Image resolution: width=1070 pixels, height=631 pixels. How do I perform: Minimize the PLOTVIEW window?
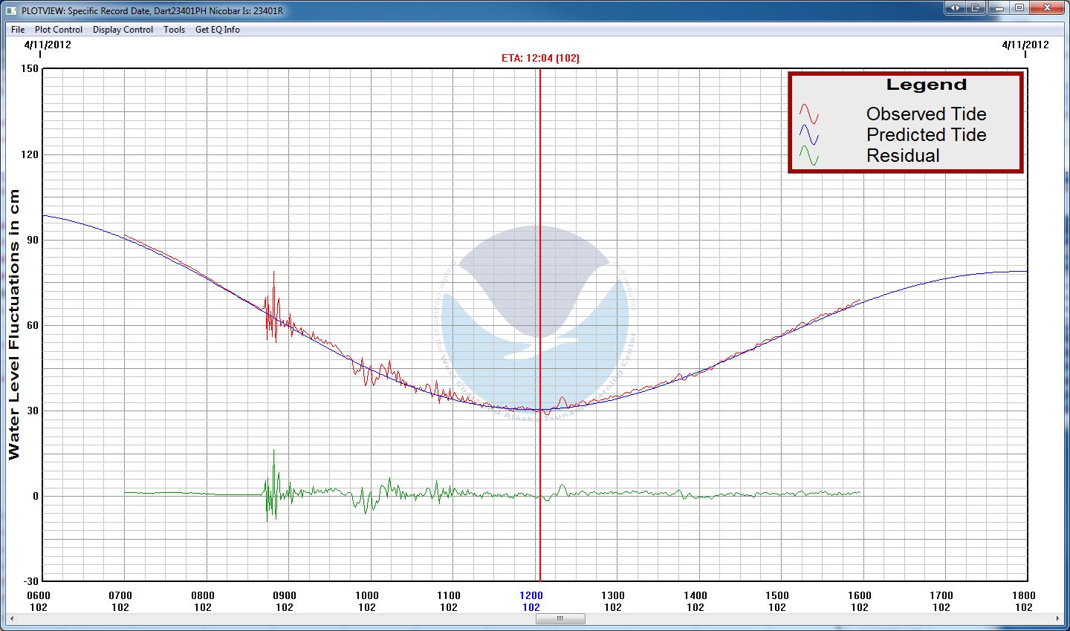(x=998, y=8)
